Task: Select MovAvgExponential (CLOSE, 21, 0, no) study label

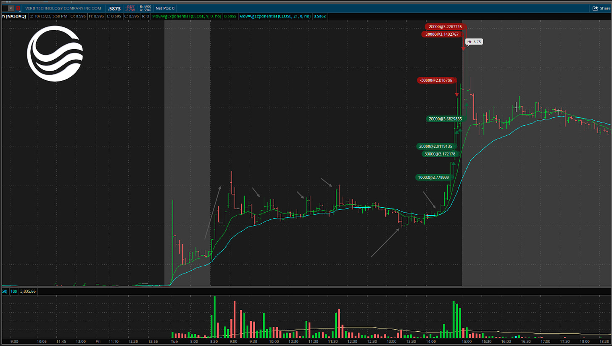Action: point(275,16)
